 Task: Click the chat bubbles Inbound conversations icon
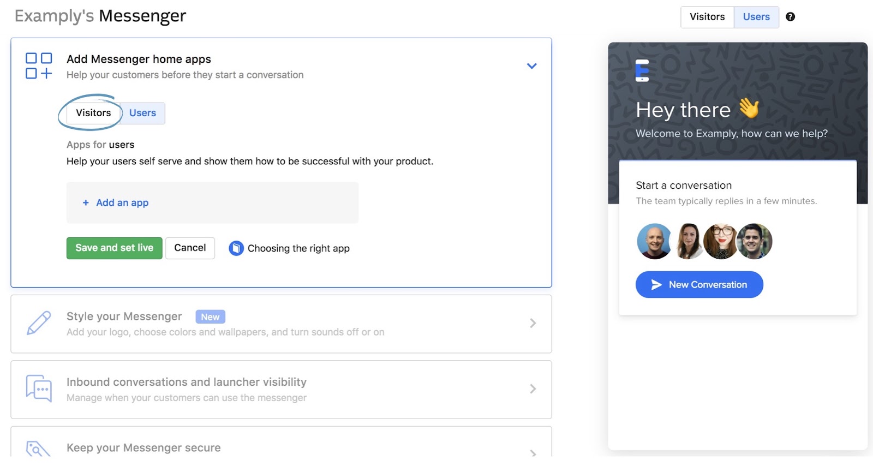coord(39,389)
